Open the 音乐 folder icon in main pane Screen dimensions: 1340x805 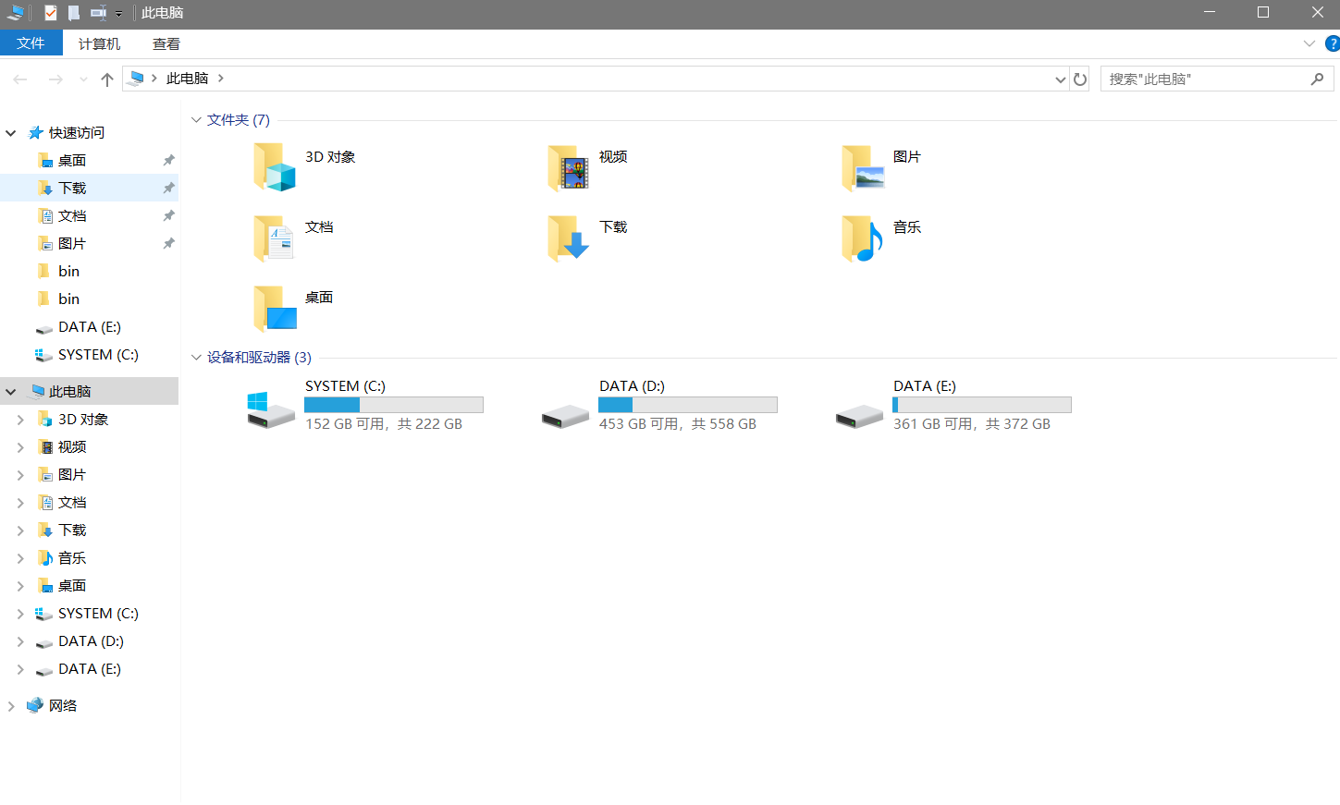863,238
